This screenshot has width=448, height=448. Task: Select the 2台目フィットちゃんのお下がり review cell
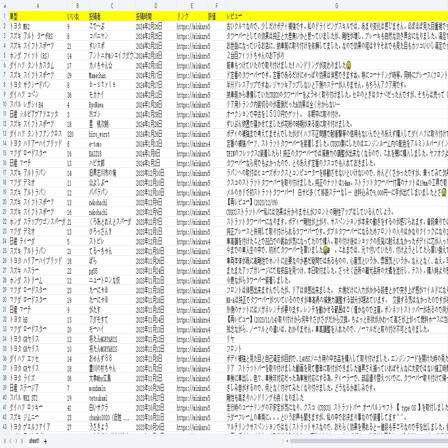[x=337, y=55]
